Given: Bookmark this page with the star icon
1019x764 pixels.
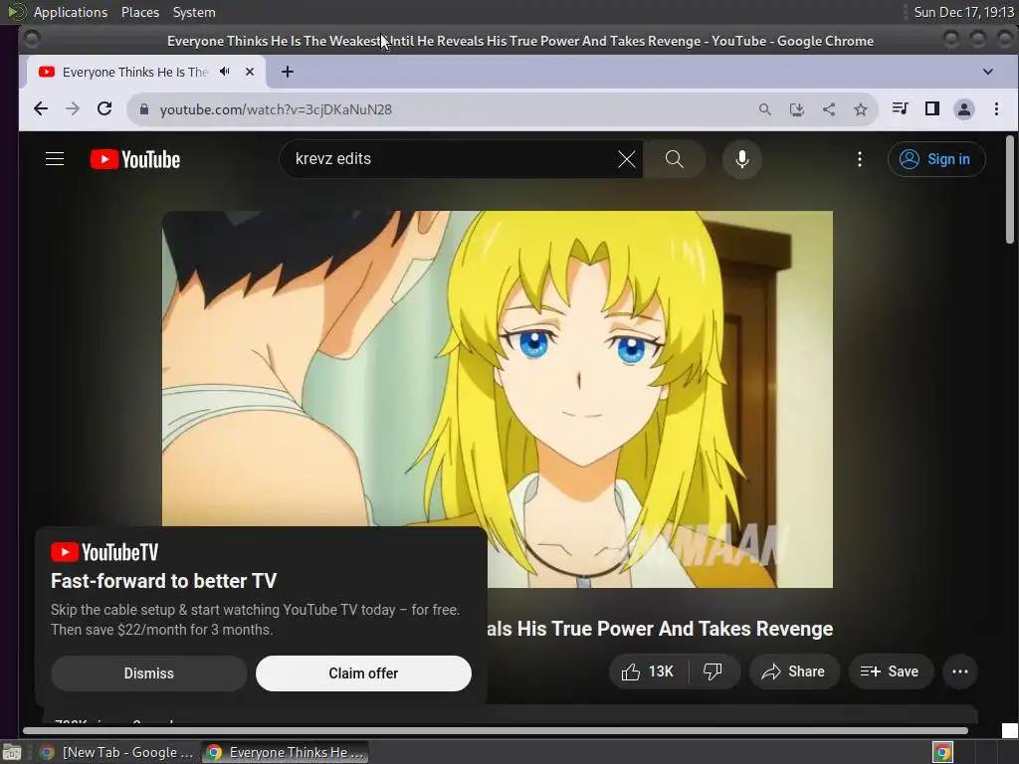Looking at the screenshot, I should pos(861,109).
